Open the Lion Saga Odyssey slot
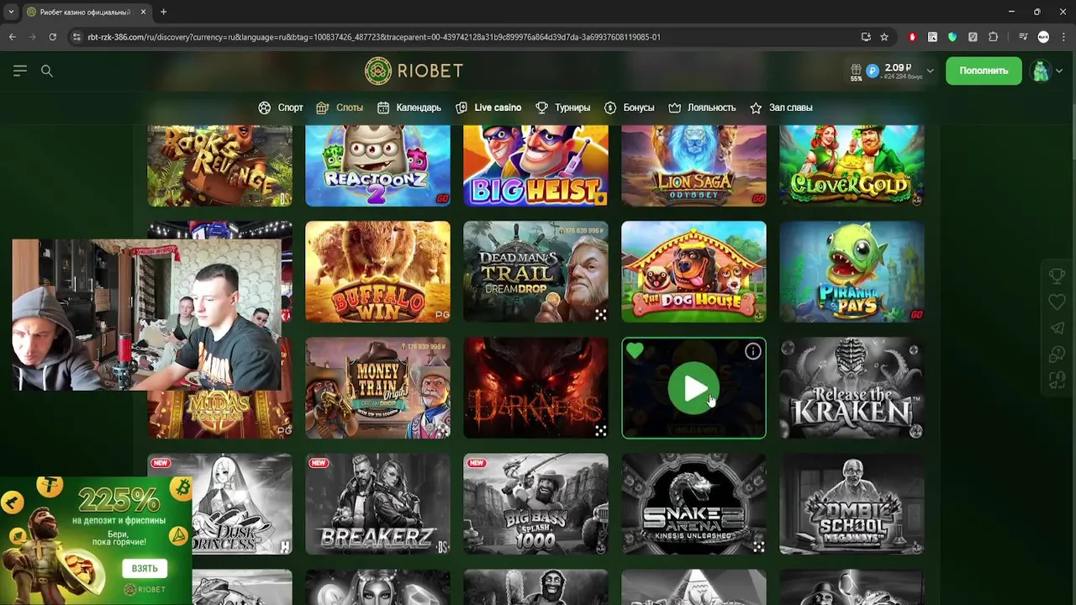Viewport: 1076px width, 605px height. tap(694, 166)
